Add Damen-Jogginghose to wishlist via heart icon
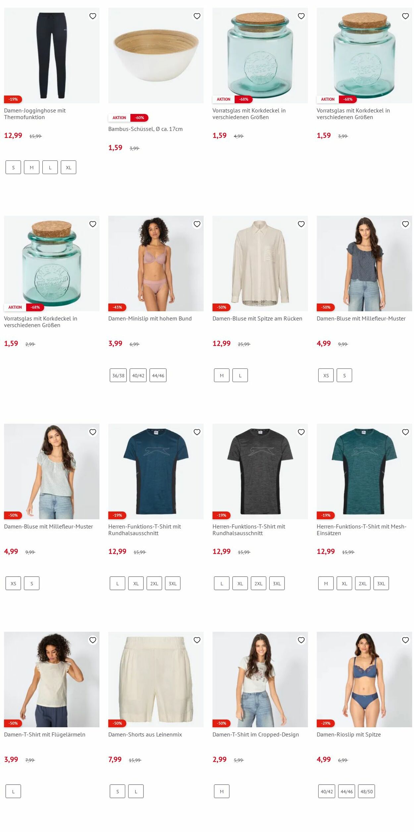Image resolution: width=414 pixels, height=832 pixels. click(93, 16)
